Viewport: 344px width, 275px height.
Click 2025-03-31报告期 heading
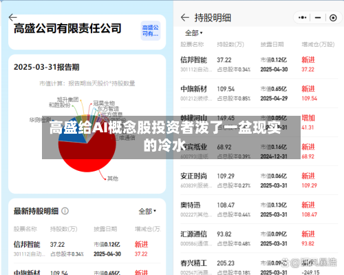coord(47,67)
